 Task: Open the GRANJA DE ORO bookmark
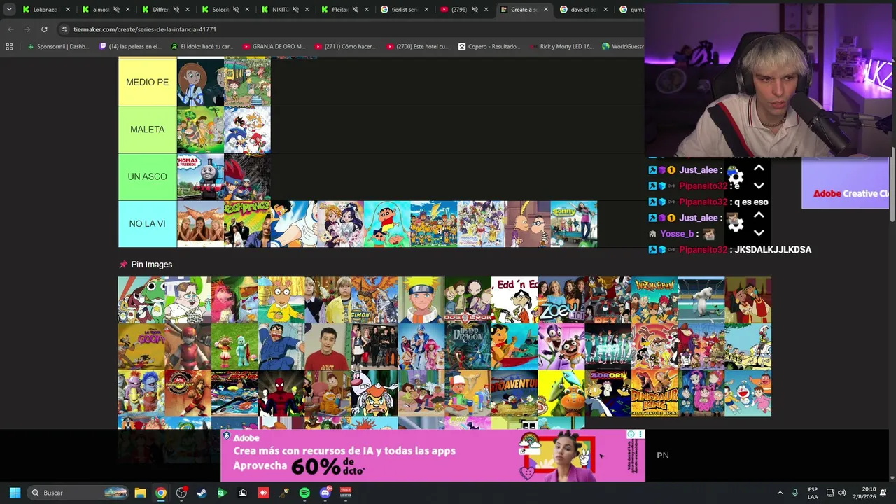[x=274, y=47]
